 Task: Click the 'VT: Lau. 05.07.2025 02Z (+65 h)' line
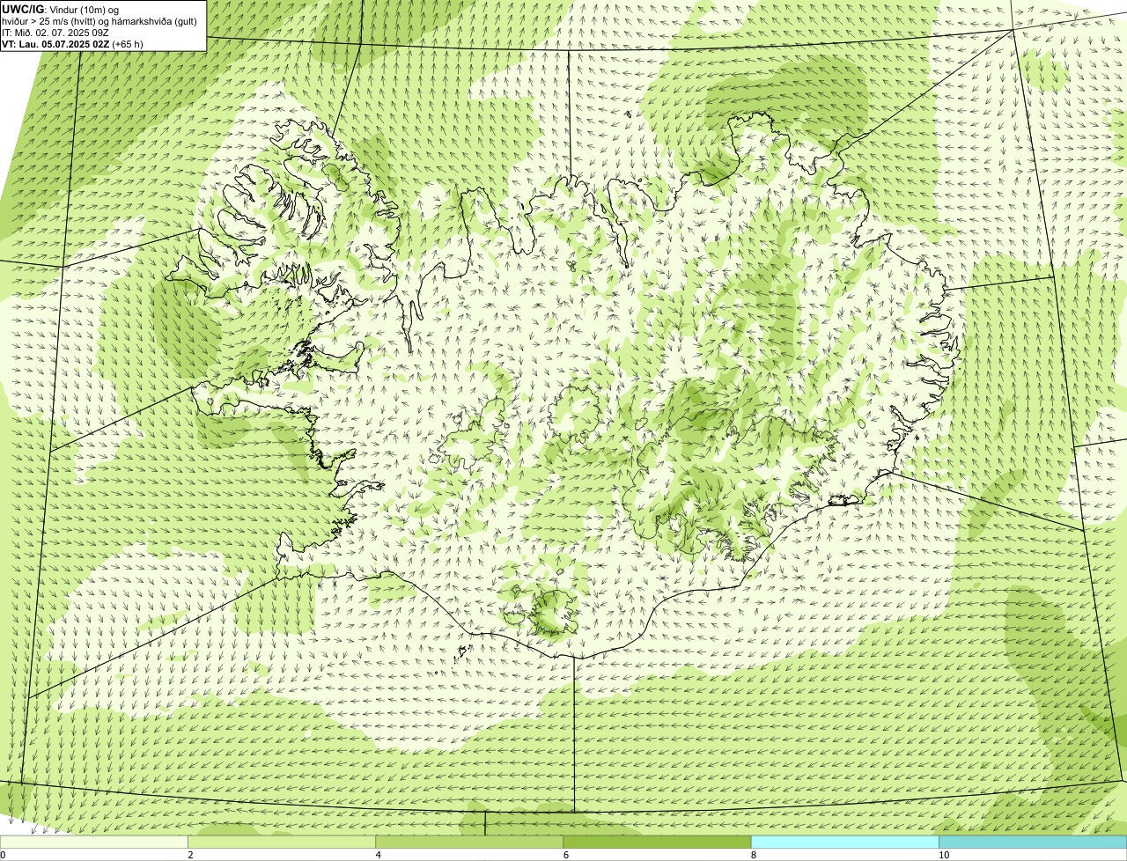(72, 44)
